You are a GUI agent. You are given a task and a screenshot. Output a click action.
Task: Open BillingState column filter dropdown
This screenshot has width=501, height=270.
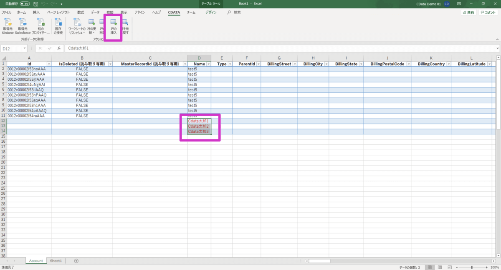tap(361, 64)
